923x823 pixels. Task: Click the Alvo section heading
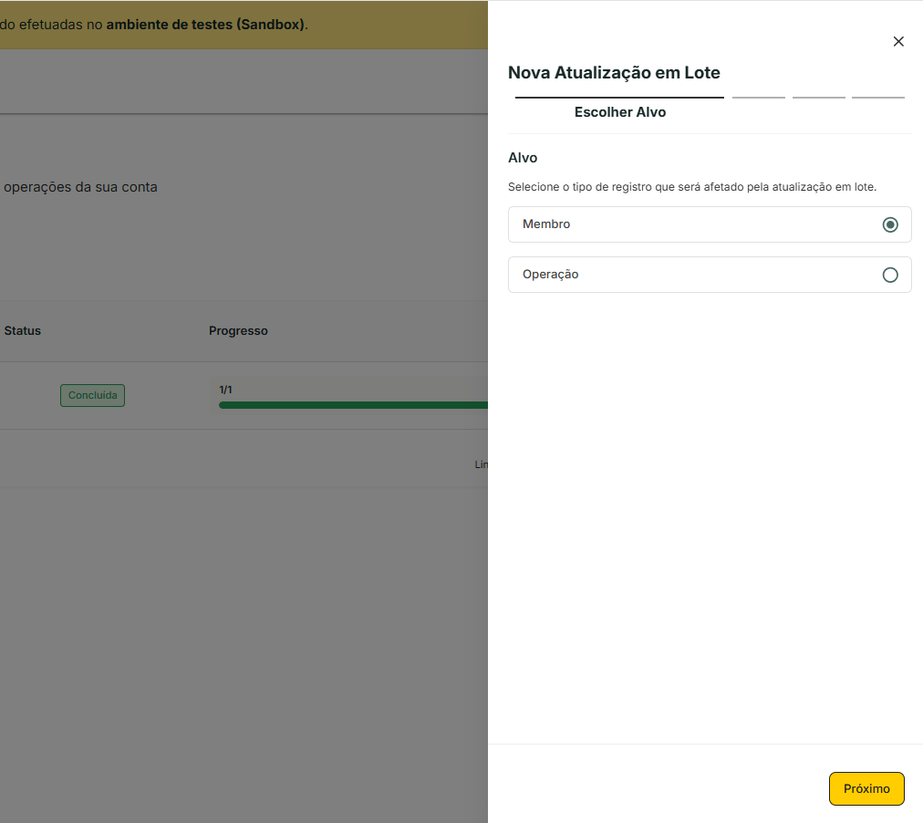click(523, 158)
